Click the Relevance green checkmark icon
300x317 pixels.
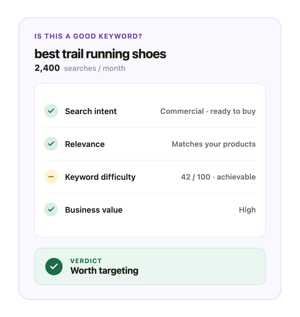tap(51, 144)
